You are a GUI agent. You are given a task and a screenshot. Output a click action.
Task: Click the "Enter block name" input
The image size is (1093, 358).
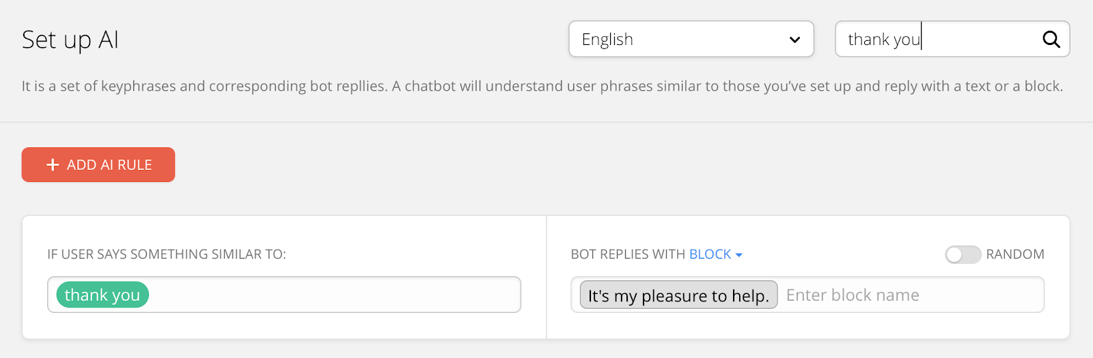[909, 295]
